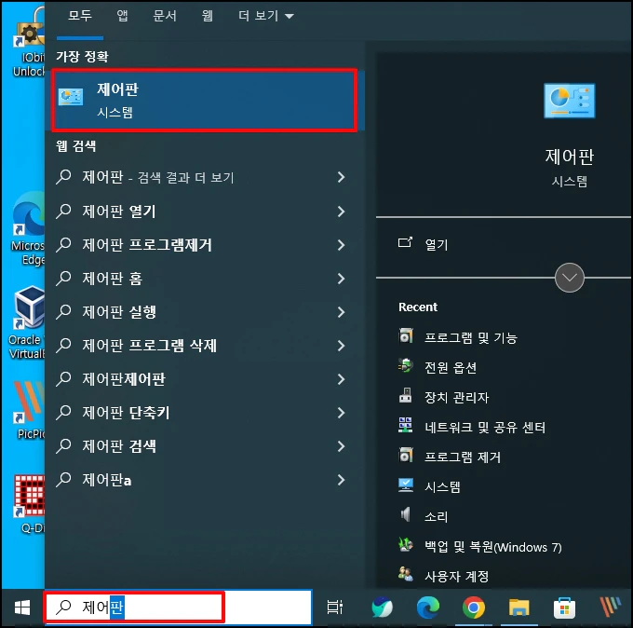Switch to the 웹 tab
Viewport: 633px width, 628px height.
pos(207,16)
